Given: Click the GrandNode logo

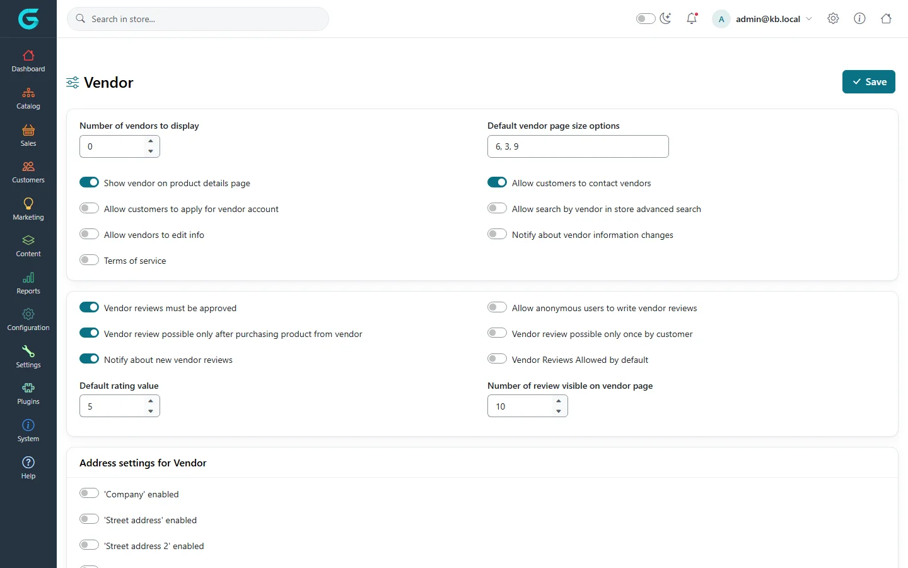Looking at the screenshot, I should pyautogui.click(x=28, y=19).
